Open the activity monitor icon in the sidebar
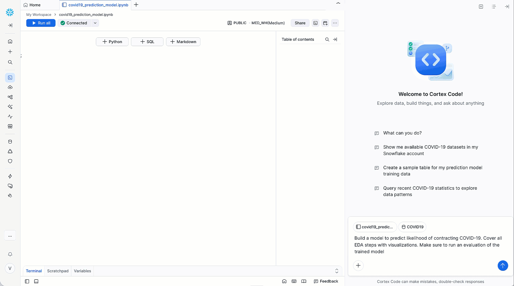The width and height of the screenshot is (514, 286). pyautogui.click(x=10, y=116)
